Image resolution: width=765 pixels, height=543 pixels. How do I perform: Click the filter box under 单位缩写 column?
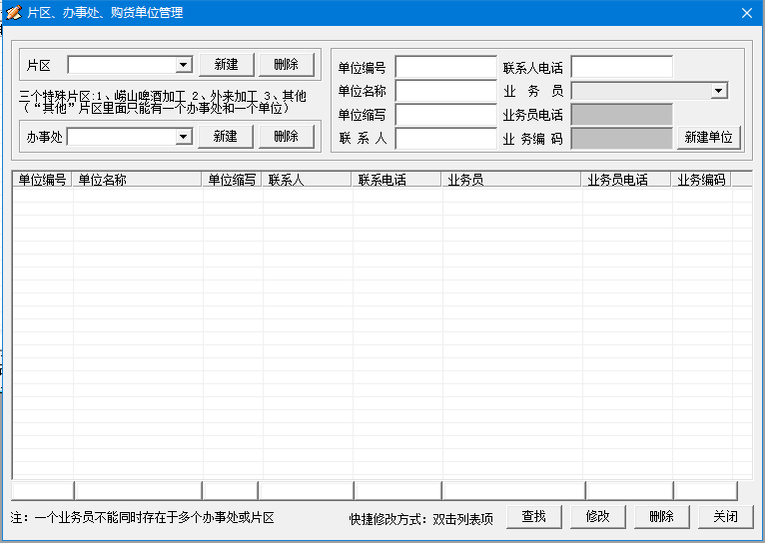point(231,490)
